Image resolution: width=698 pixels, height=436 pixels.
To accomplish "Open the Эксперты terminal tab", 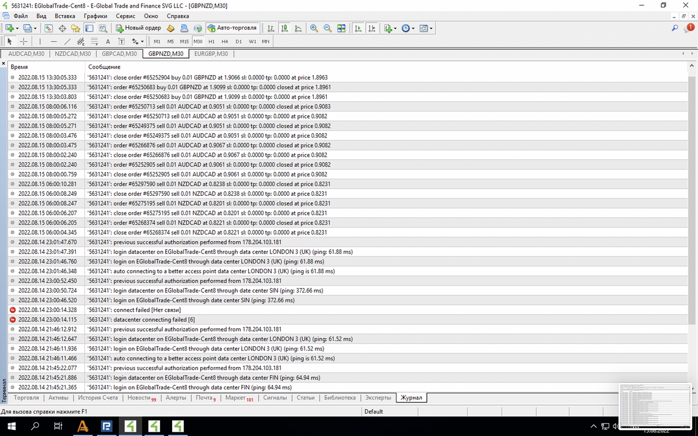I will click(x=378, y=398).
